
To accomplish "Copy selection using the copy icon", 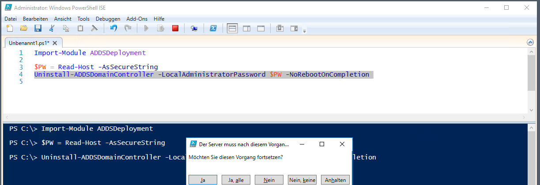I will tap(66, 29).
